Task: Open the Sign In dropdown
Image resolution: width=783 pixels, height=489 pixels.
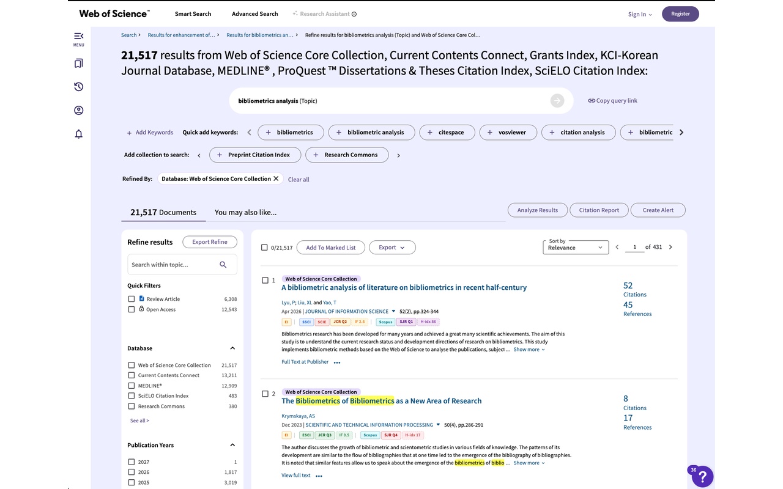Action: 640,14
